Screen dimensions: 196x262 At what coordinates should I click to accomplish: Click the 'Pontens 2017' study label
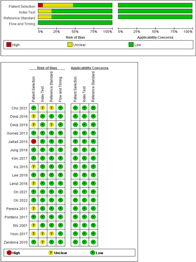coord(16,217)
